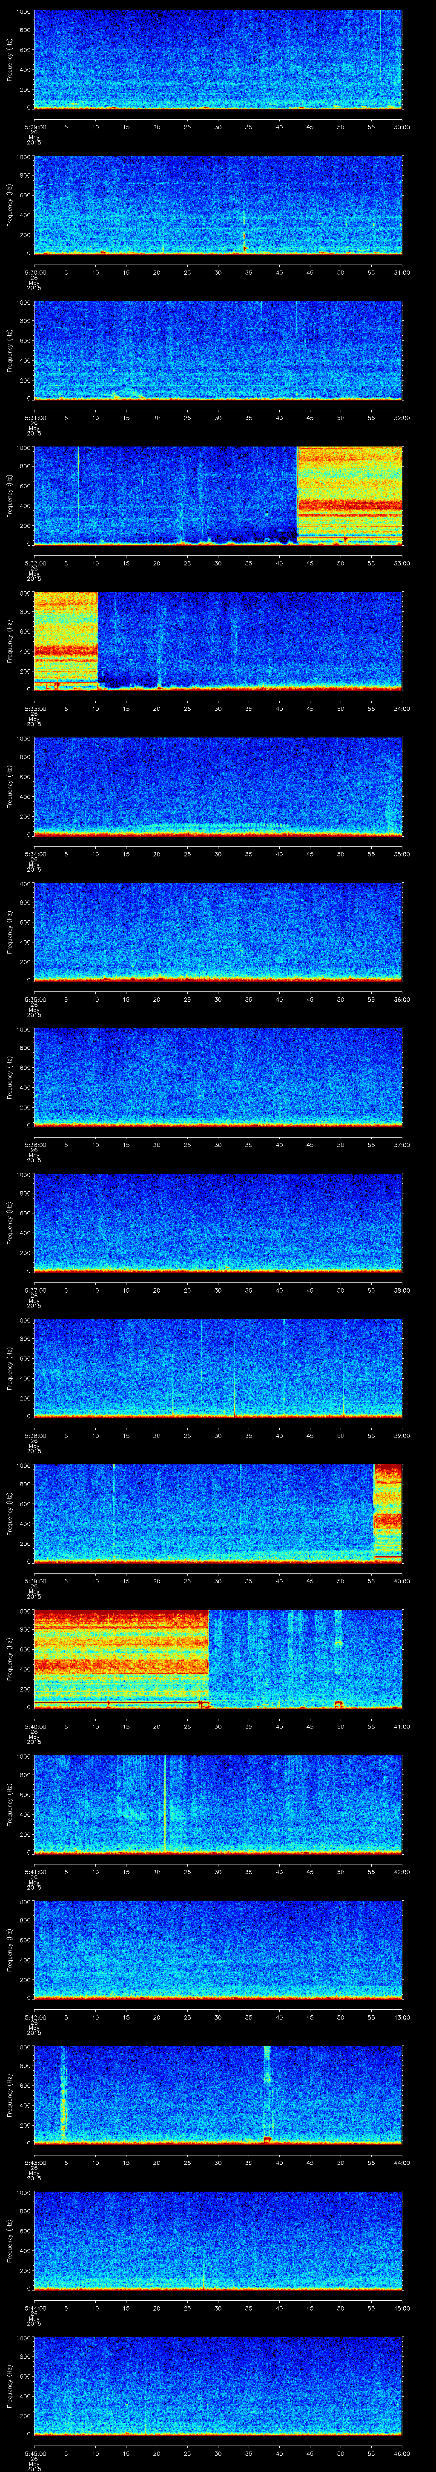436x2472 pixels.
Task: Click the 45:00 end time label
Action: [402, 2307]
